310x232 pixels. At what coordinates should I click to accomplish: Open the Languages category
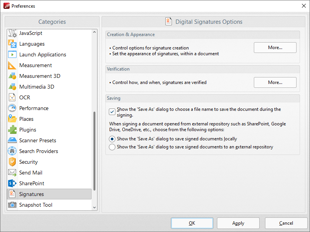(49, 44)
